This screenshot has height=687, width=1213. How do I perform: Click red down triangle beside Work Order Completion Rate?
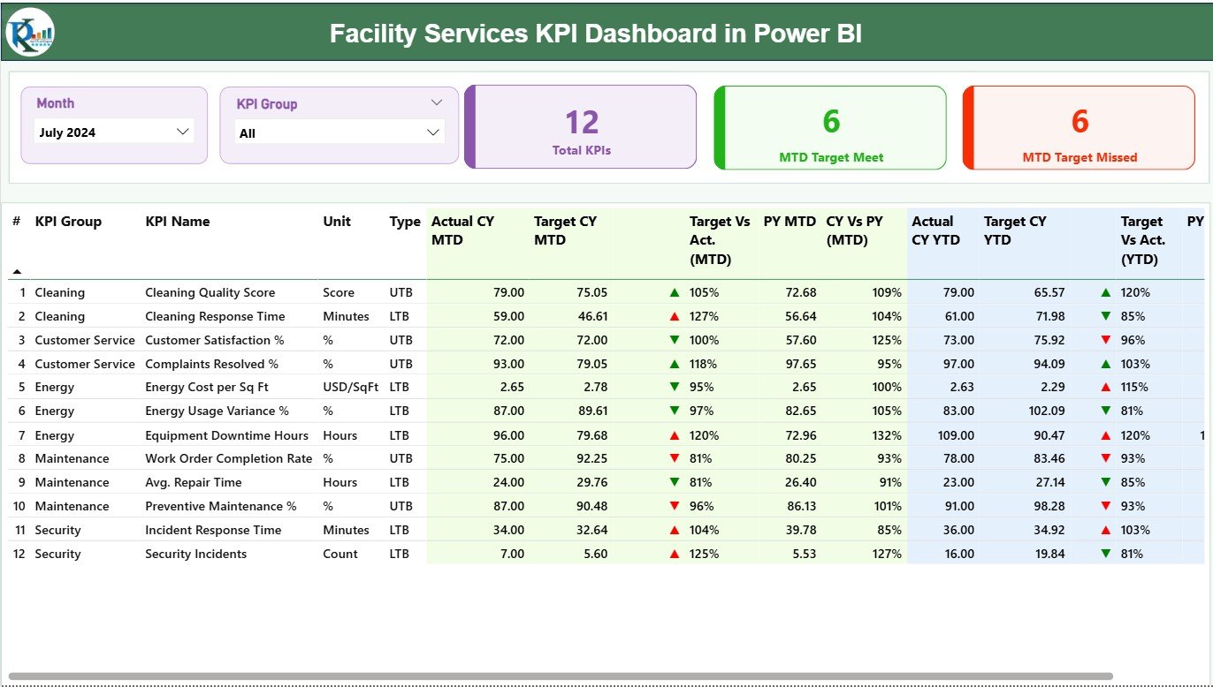[x=675, y=458]
